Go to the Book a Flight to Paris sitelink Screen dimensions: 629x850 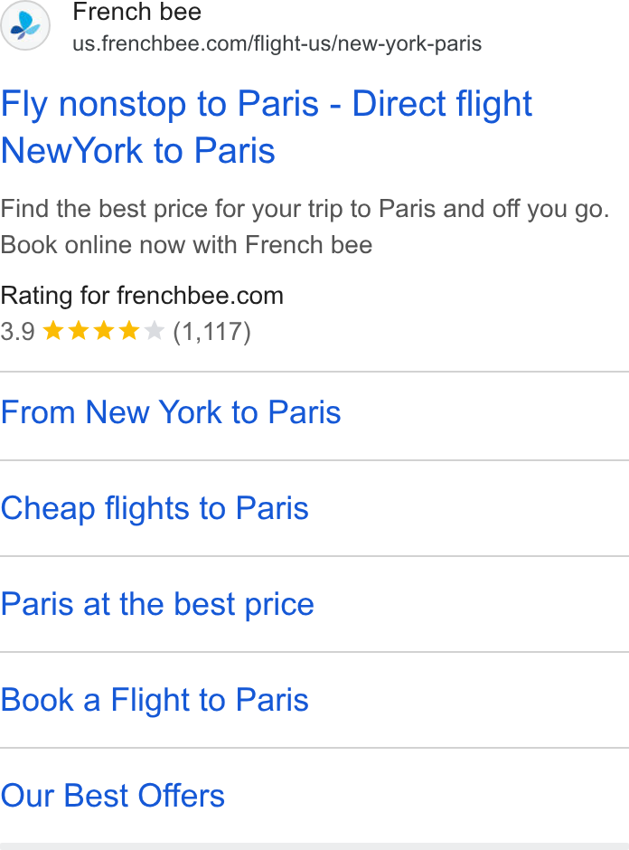155,700
